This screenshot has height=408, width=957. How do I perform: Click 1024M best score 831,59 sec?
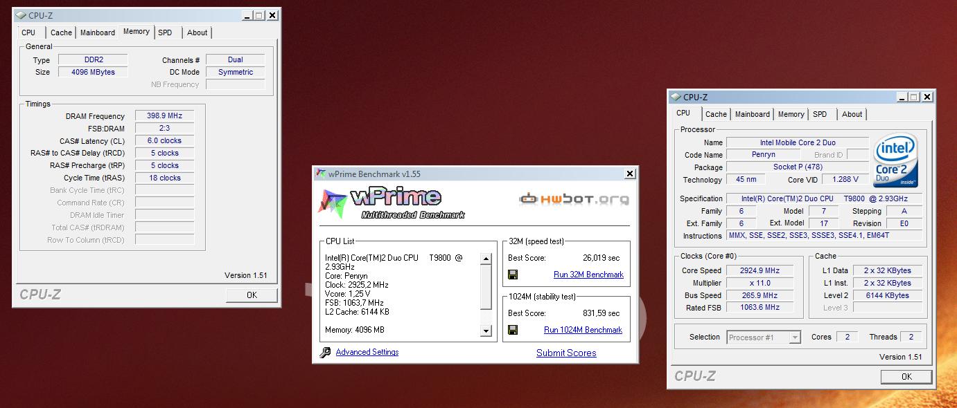coord(601,313)
